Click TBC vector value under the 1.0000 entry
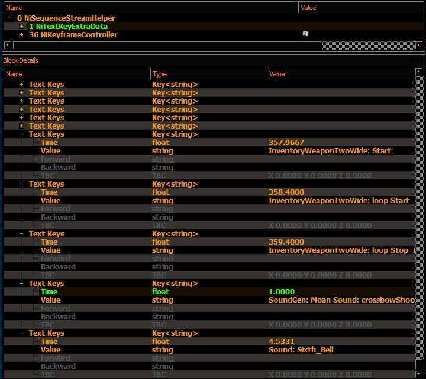This screenshot has height=379, width=426. [319, 325]
